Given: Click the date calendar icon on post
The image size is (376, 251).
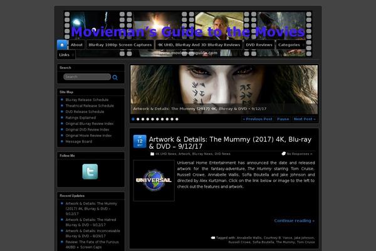Looking at the screenshot, I should coord(140,141).
